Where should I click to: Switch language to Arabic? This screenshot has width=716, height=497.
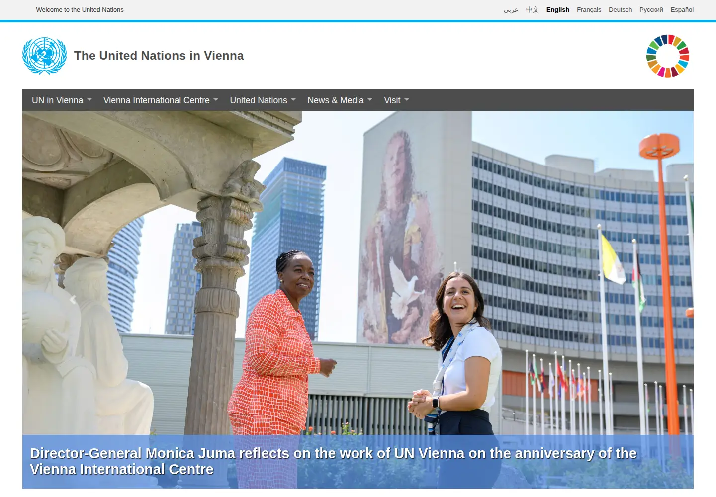[511, 10]
